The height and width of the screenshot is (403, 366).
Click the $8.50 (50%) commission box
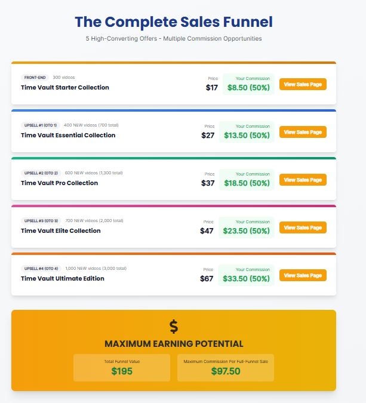point(248,84)
